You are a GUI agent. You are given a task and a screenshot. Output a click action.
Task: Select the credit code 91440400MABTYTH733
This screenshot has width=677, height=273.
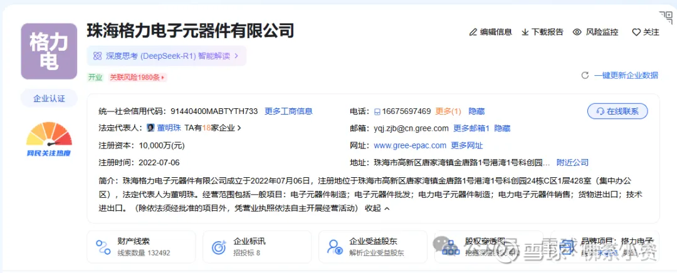(214, 111)
